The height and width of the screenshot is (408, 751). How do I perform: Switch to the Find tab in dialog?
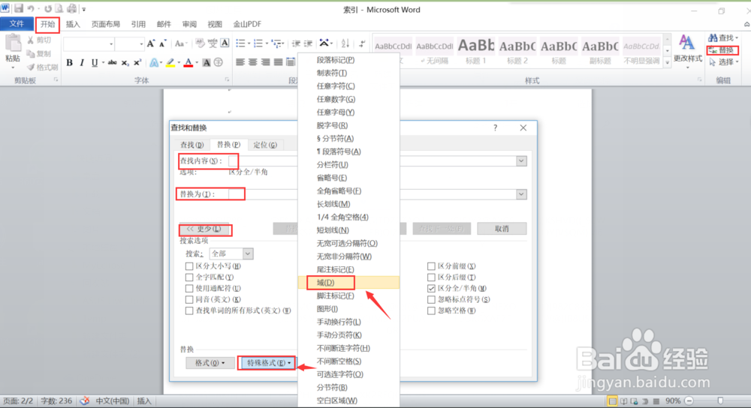click(x=192, y=145)
